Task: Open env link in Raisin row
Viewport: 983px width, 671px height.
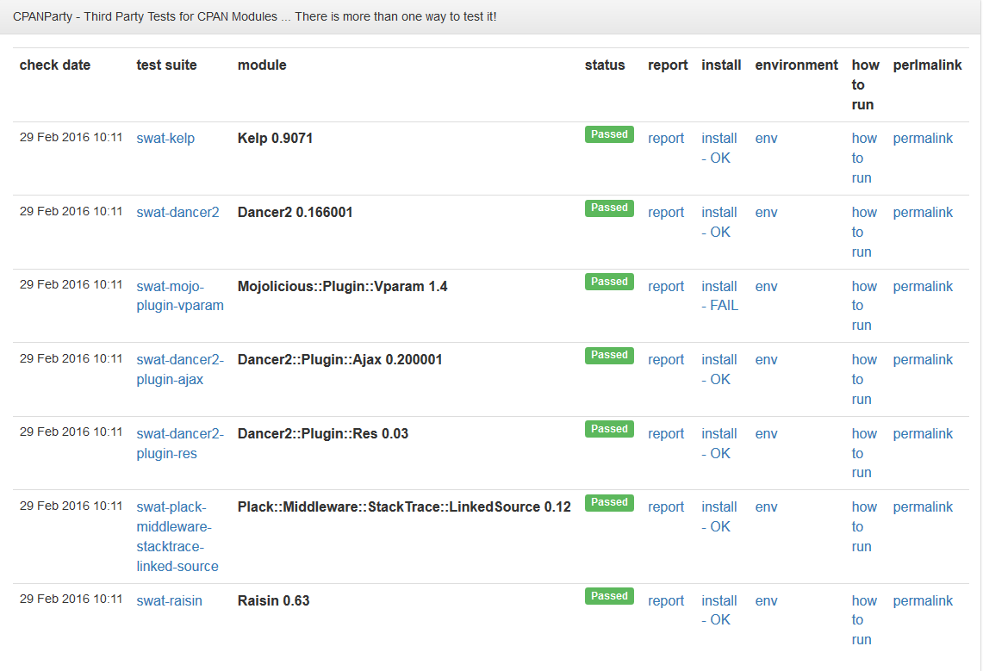Action: [766, 601]
